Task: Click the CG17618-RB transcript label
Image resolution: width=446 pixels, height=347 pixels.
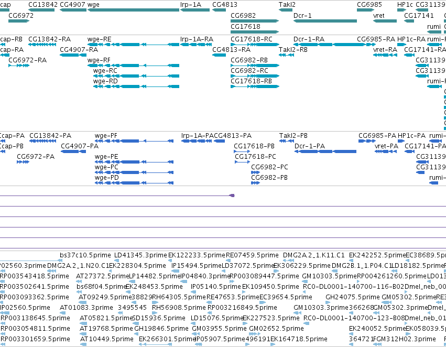Action: tap(251, 81)
